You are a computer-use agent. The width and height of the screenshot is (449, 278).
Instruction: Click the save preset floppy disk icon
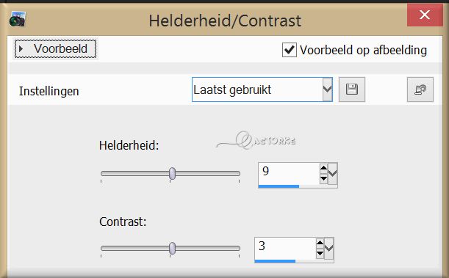[352, 89]
